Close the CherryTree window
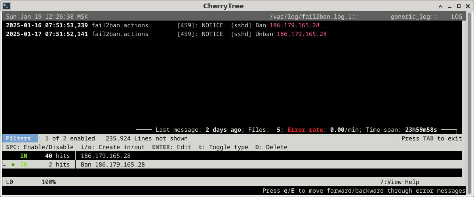474x197 pixels. coord(467,6)
